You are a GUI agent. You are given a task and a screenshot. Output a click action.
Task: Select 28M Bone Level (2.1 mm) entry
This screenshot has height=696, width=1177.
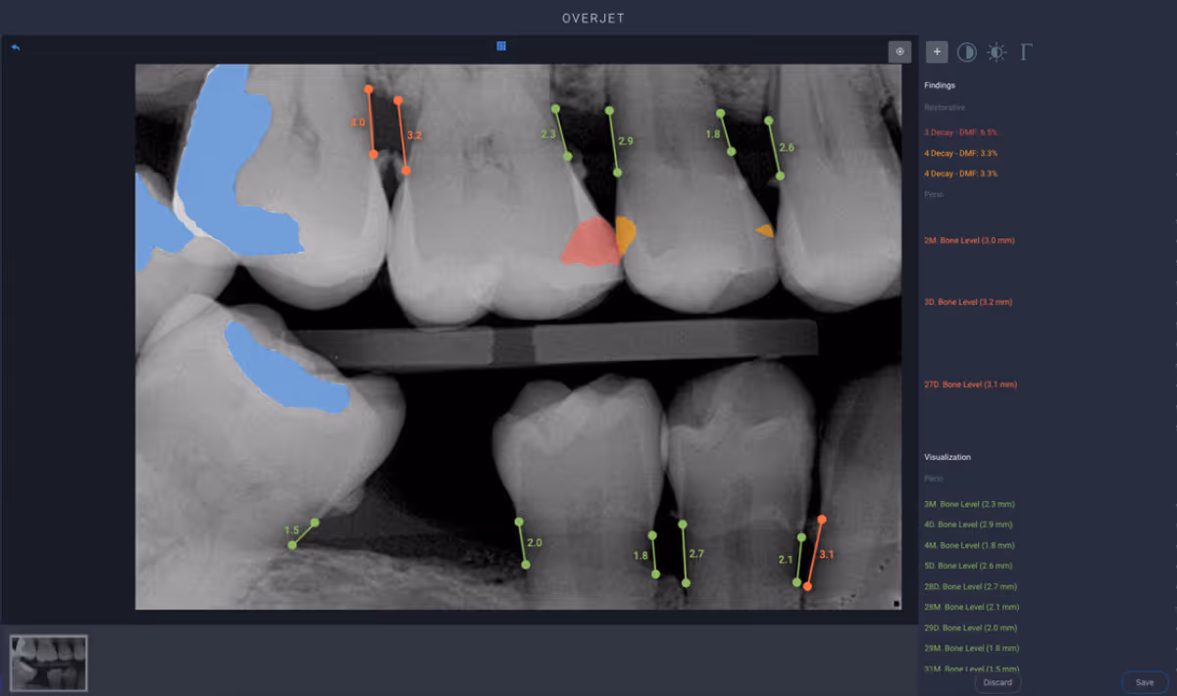(x=971, y=607)
